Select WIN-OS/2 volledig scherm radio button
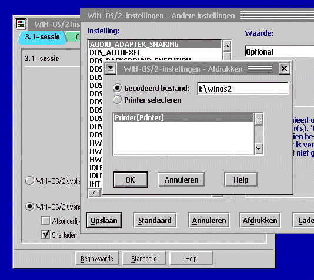Image resolution: width=314 pixels, height=280 pixels. point(29,181)
